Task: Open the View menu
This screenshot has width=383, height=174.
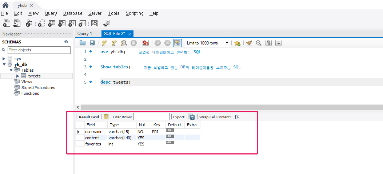Action: click(33, 13)
